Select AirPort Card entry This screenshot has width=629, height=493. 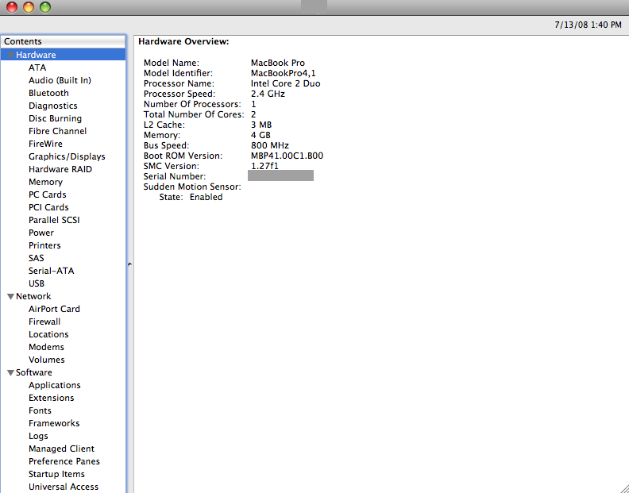(54, 309)
